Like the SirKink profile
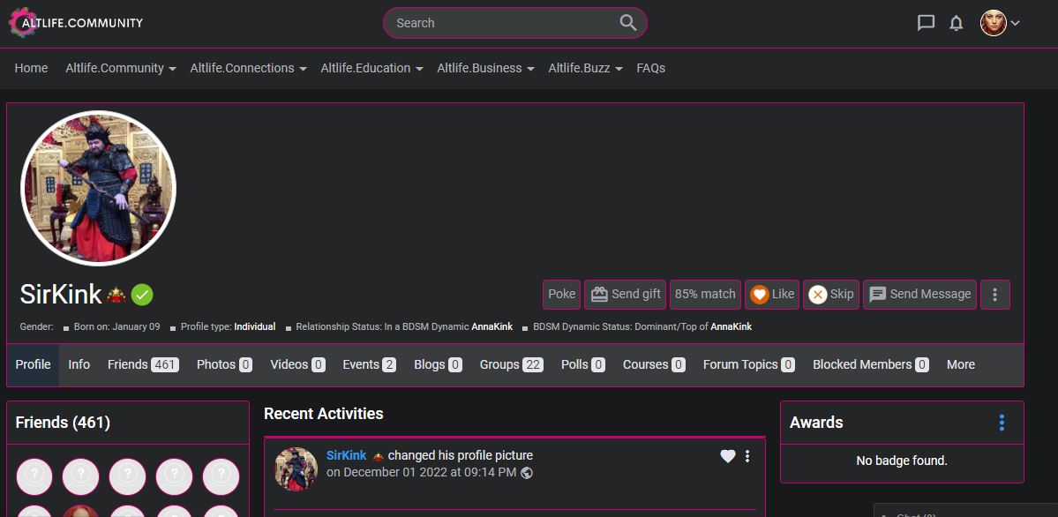 pyautogui.click(x=772, y=295)
